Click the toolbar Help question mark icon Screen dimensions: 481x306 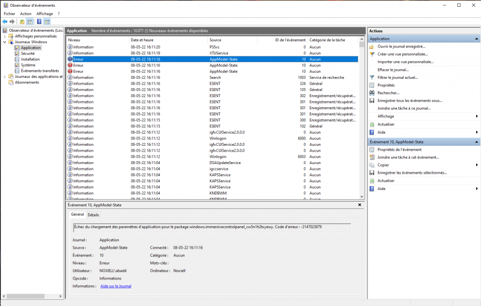39,22
